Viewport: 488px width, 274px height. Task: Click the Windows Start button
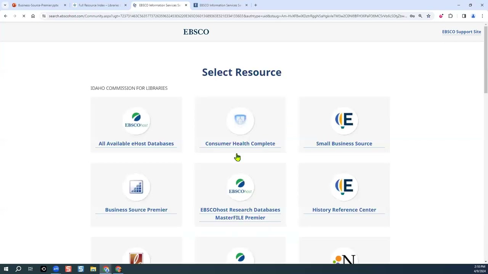pyautogui.click(x=6, y=269)
